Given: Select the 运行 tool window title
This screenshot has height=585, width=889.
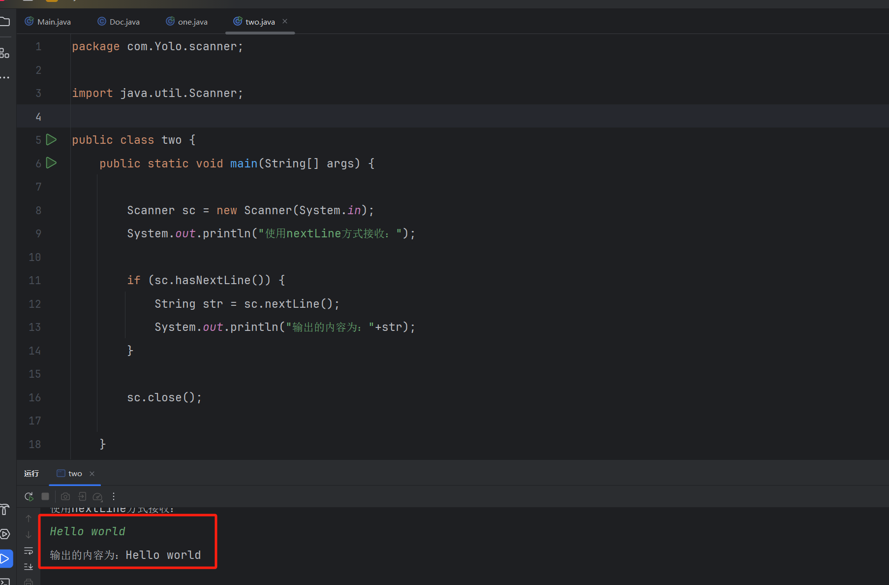Looking at the screenshot, I should point(31,473).
